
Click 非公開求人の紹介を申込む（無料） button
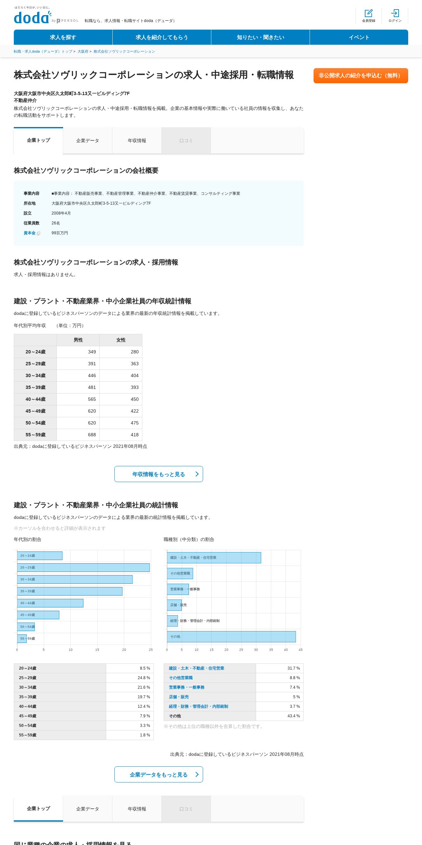click(361, 76)
